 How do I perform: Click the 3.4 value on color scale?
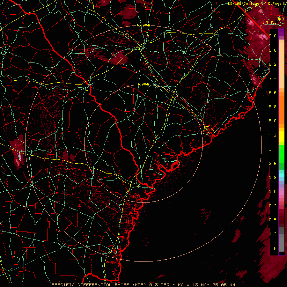pos(273,149)
